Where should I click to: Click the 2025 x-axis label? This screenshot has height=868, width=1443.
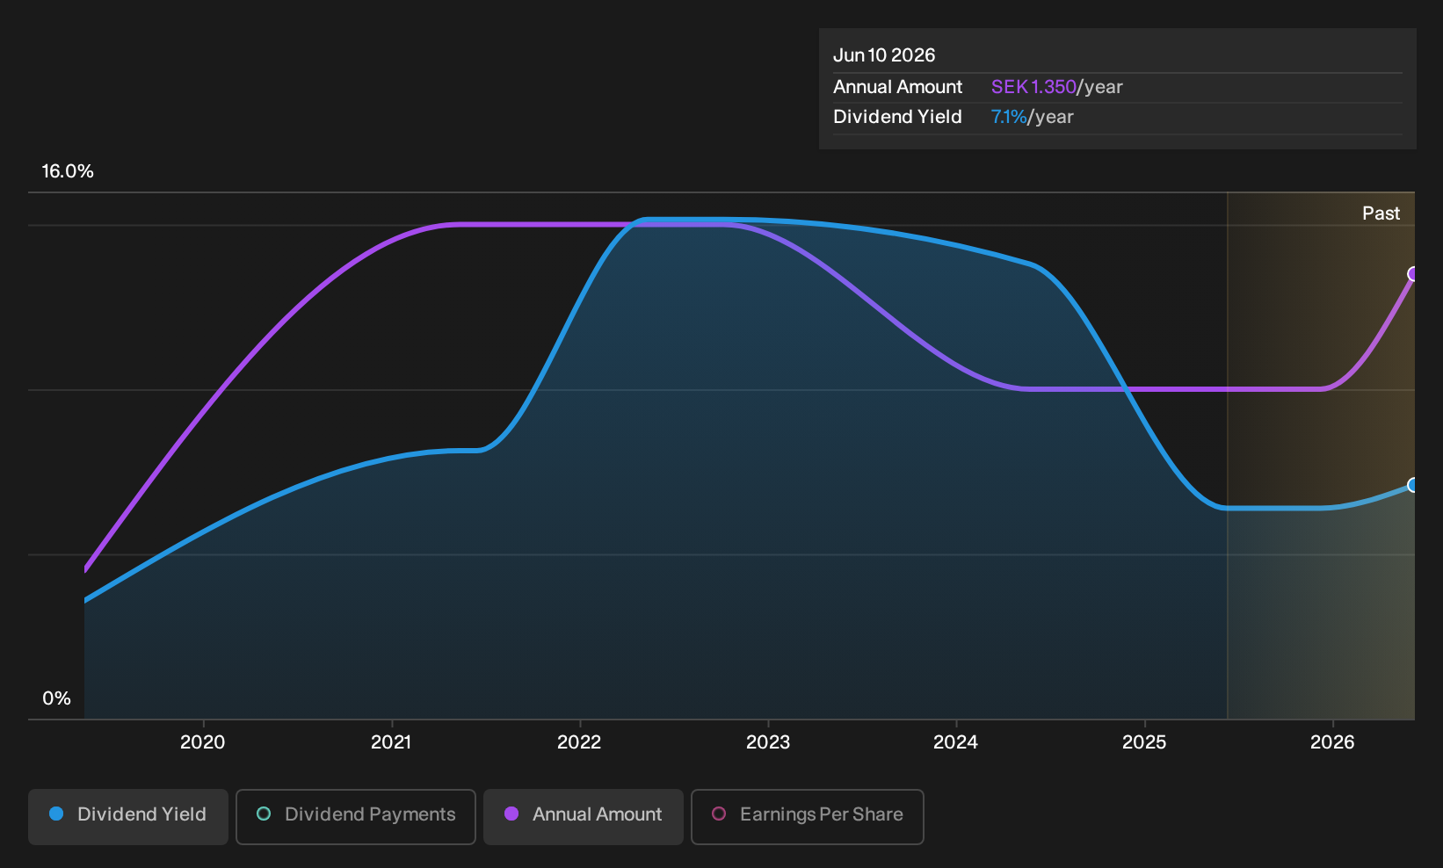click(1144, 742)
